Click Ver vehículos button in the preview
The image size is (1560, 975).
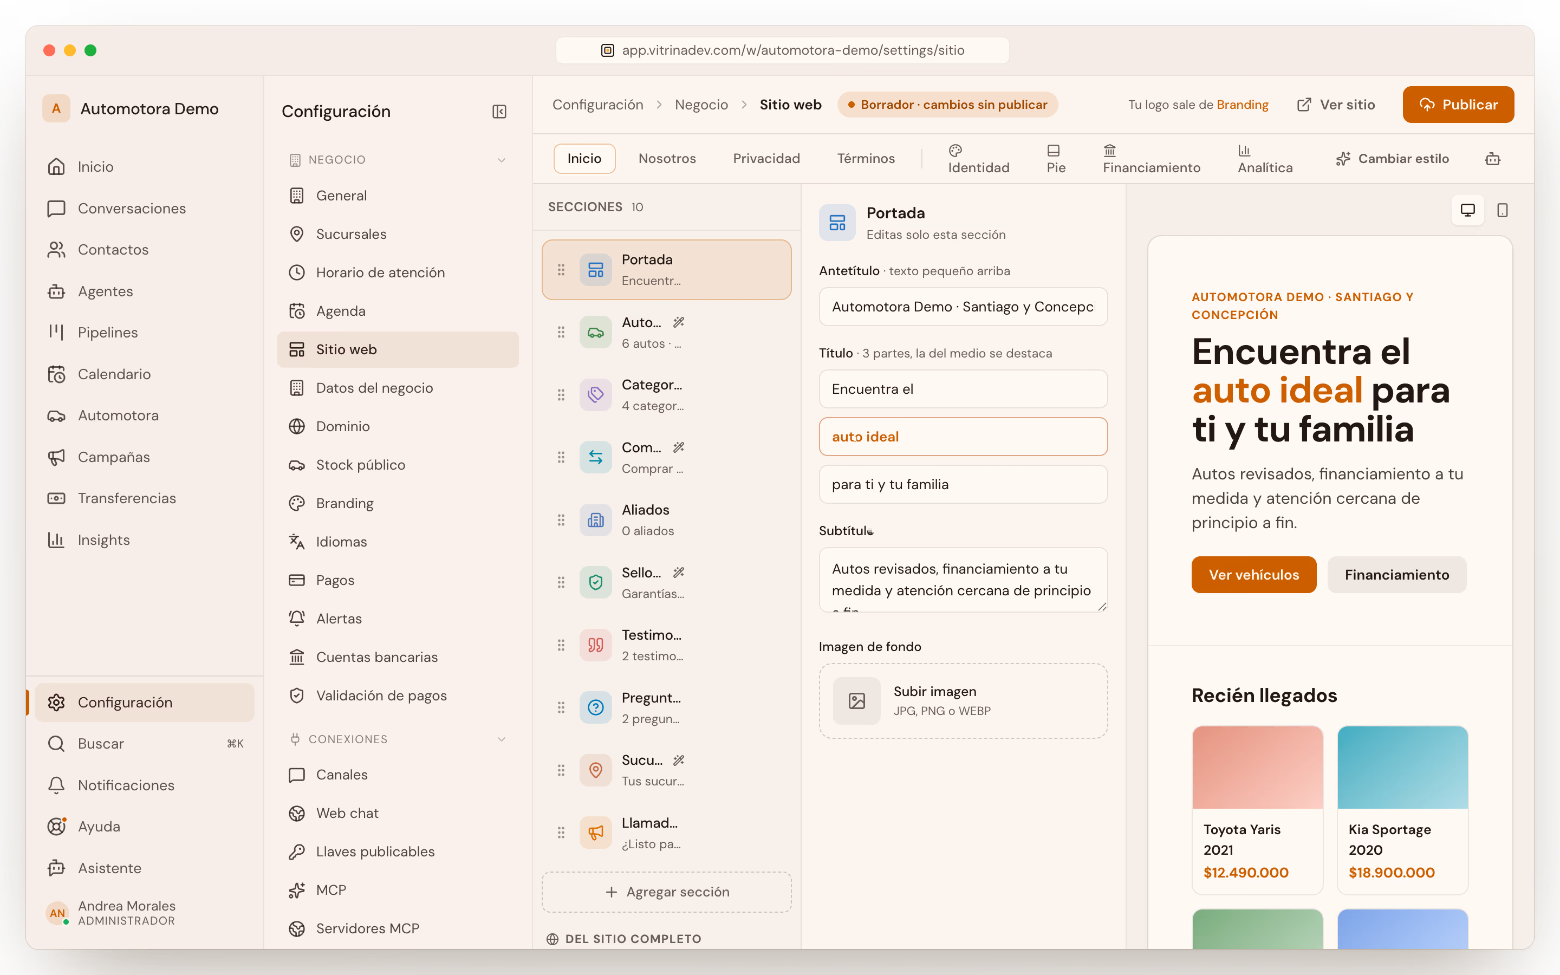pyautogui.click(x=1254, y=575)
